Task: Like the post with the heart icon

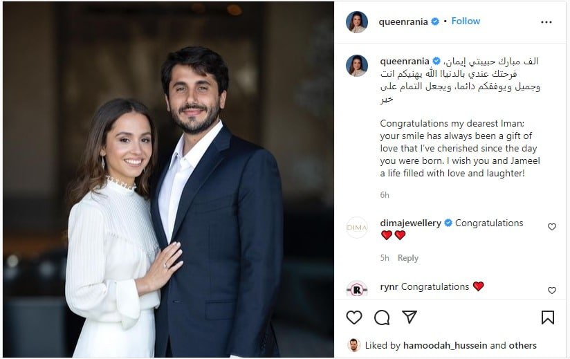Action: (354, 317)
